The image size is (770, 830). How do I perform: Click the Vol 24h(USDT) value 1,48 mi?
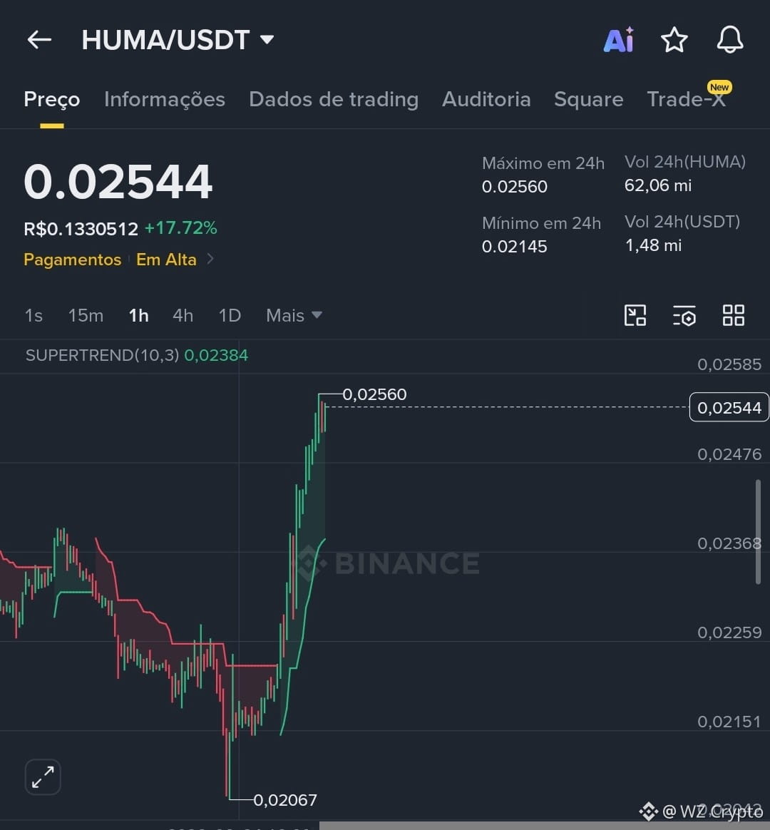coord(653,245)
